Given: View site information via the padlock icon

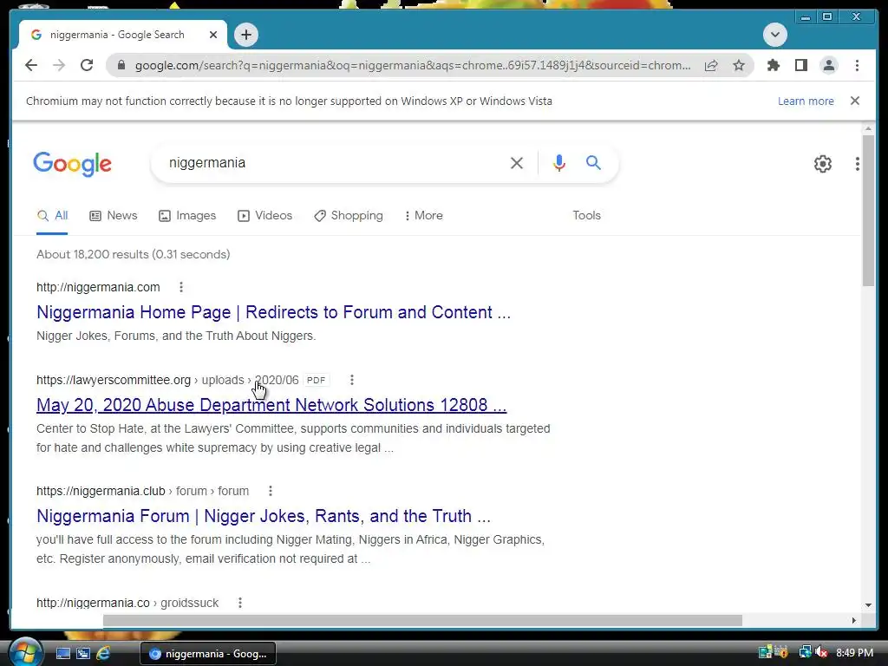Looking at the screenshot, I should [121, 65].
